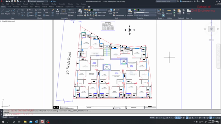Open the object color ByLayer dropdown
Image resolution: width=221 pixels, height=124 pixels.
(x=147, y=10)
